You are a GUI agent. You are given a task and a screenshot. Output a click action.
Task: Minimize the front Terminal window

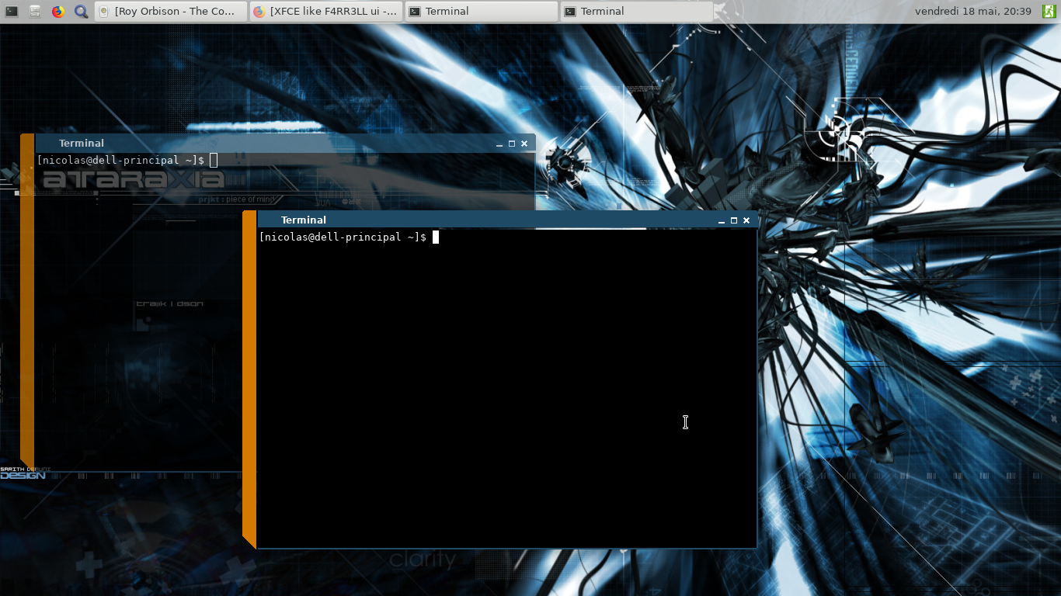tap(722, 220)
